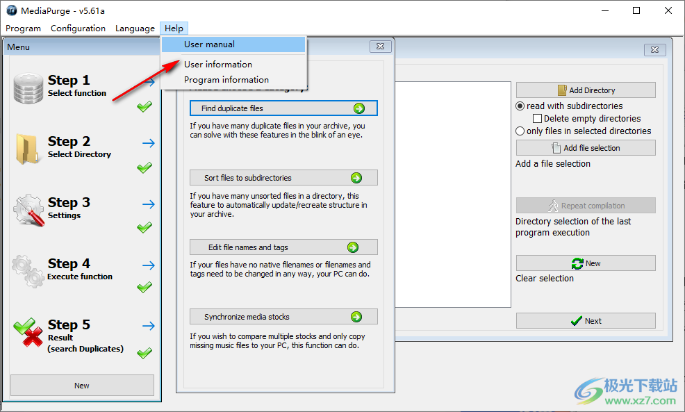This screenshot has height=412, width=685.
Task: Click green arrow icon on Edit file names and tags
Action: click(353, 247)
